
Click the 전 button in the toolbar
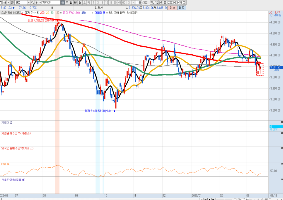[x=12, y=3]
